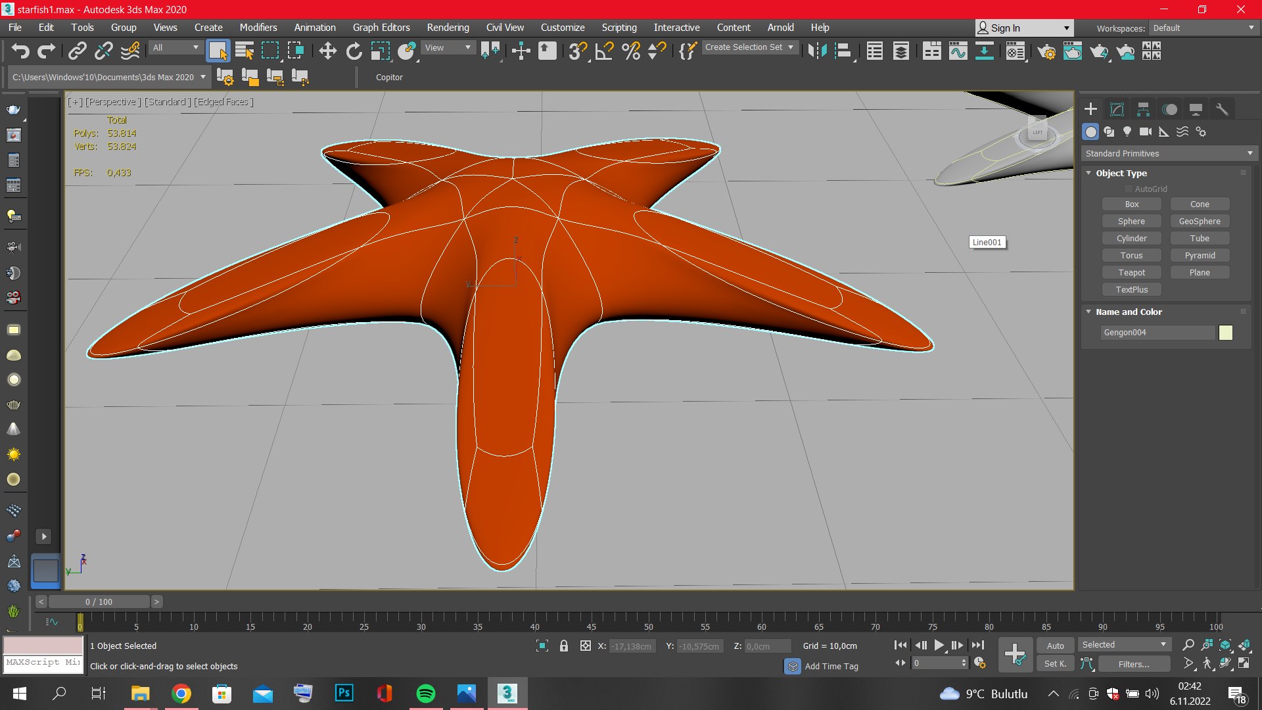
Task: Click the Gengon004 object name field
Action: click(1157, 333)
